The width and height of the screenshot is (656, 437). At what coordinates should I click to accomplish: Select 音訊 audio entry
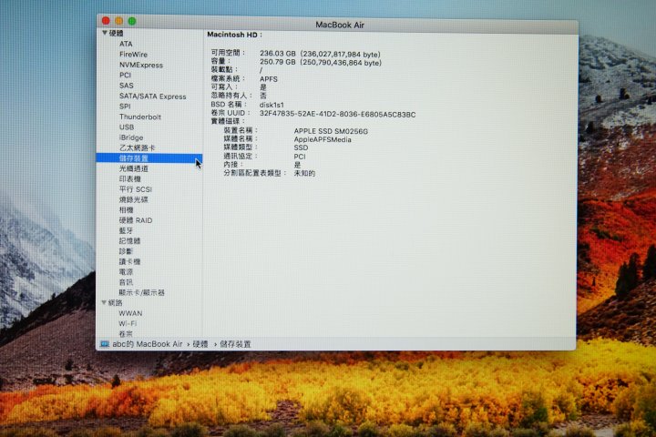tap(126, 282)
